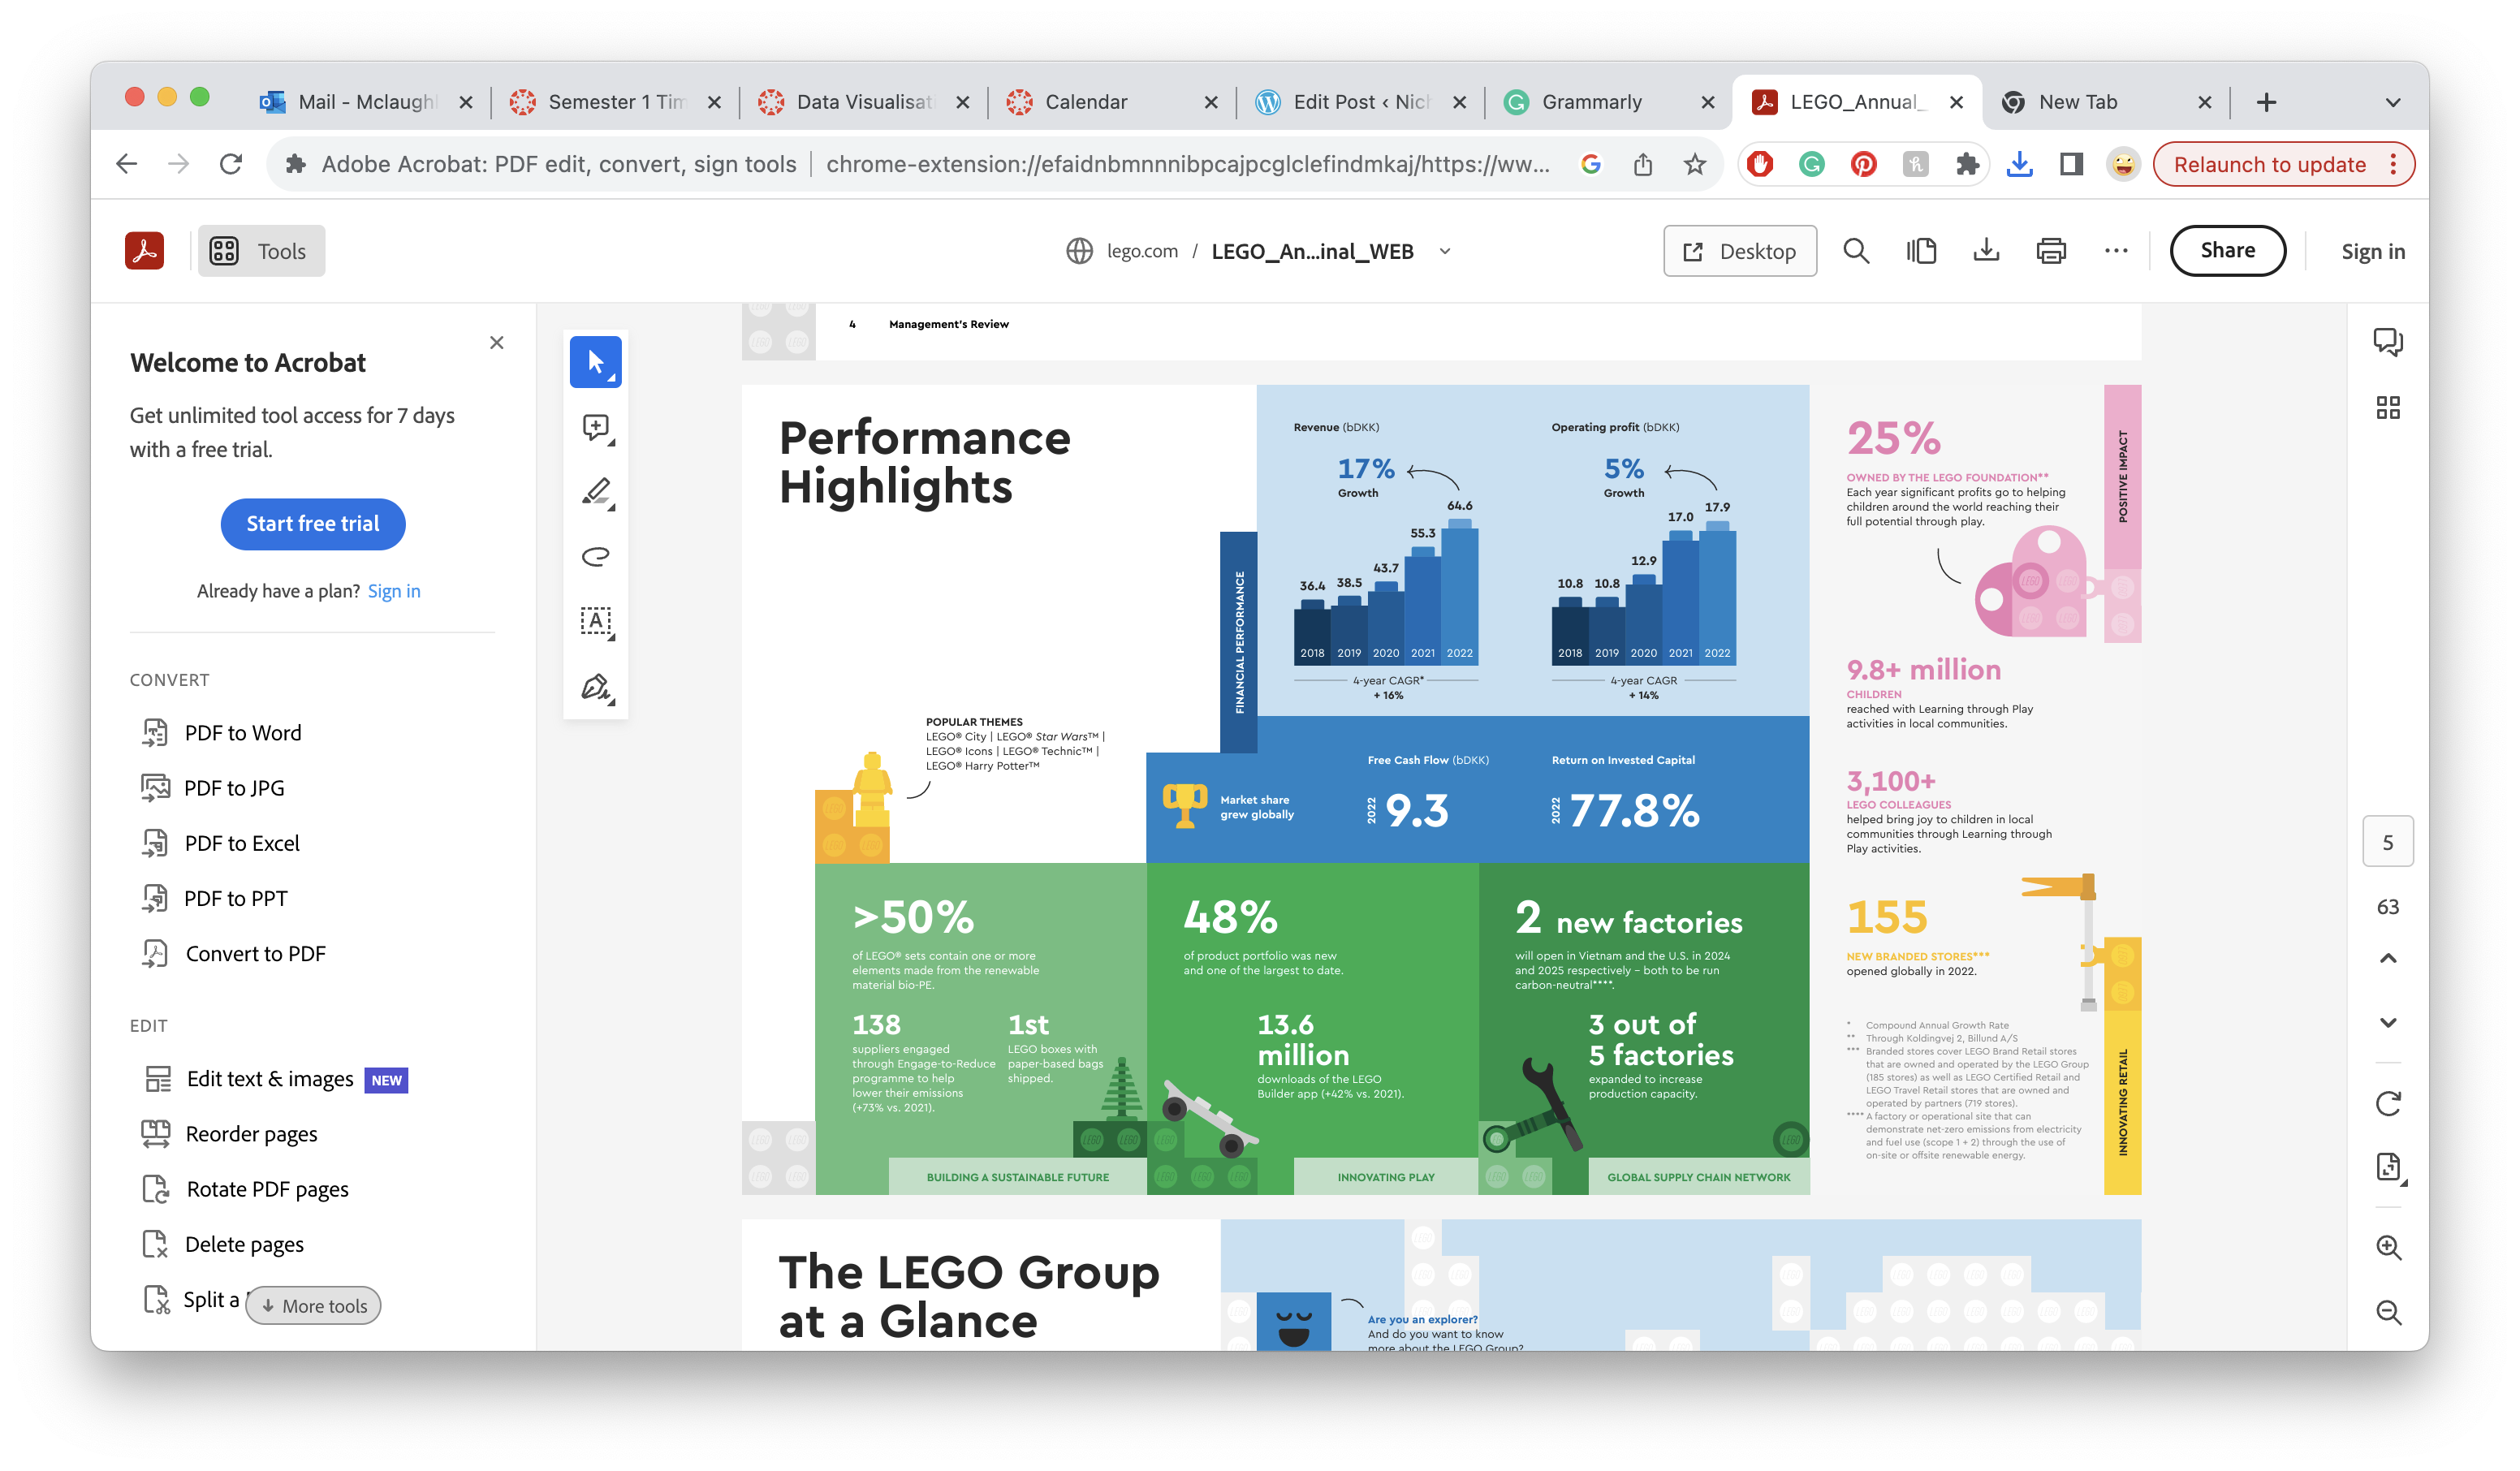The image size is (2520, 1471).
Task: Click the page number 5 field
Action: point(2388,842)
